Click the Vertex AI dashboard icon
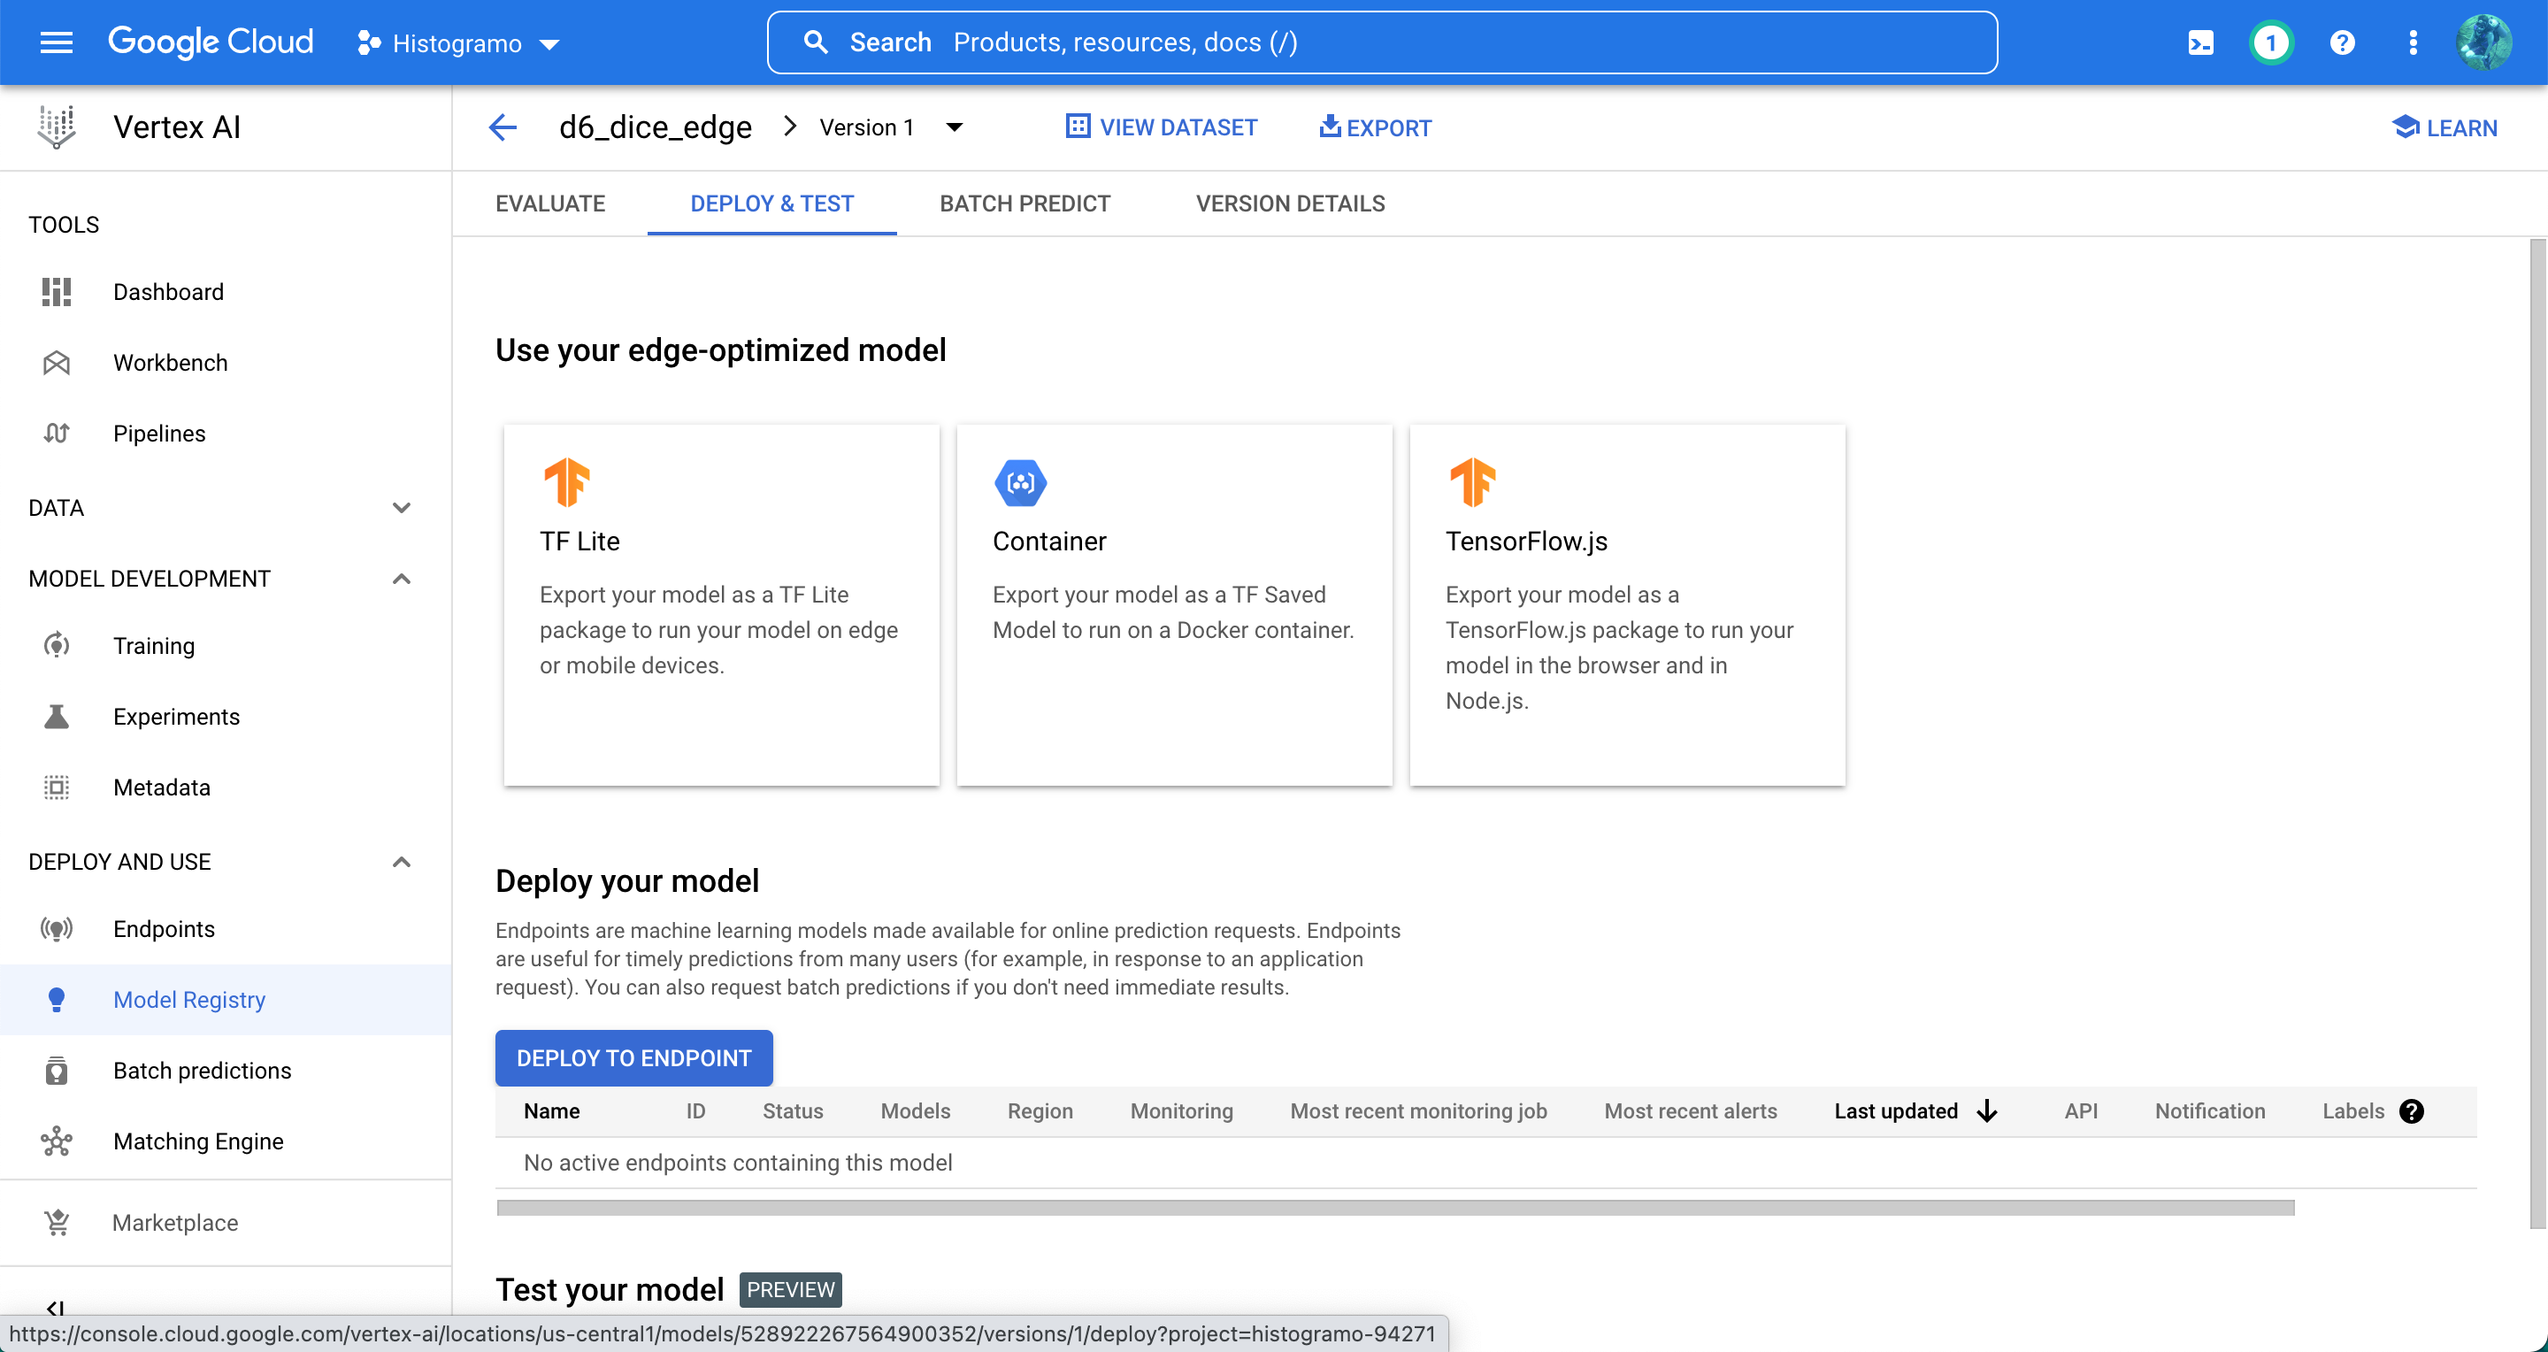 [x=58, y=290]
